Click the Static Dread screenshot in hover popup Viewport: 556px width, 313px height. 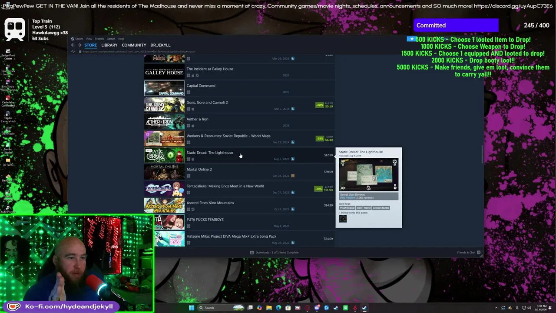click(x=369, y=175)
